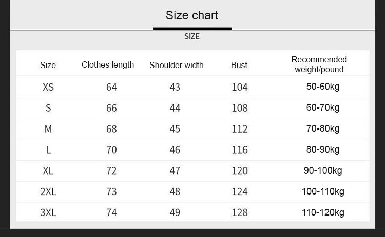The width and height of the screenshot is (385, 237).
Task: Click the Recommended weight/pound column header
Action: 319,64
